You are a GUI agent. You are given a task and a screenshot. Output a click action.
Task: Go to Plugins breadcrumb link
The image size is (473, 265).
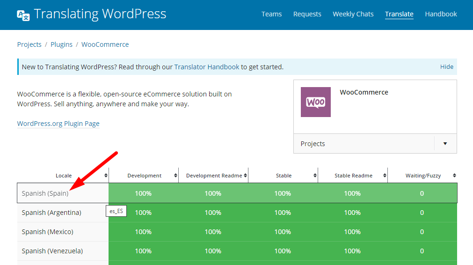coord(62,44)
